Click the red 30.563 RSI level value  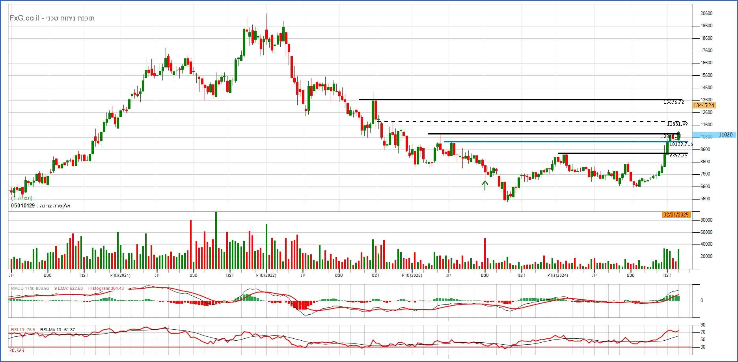click(x=17, y=351)
